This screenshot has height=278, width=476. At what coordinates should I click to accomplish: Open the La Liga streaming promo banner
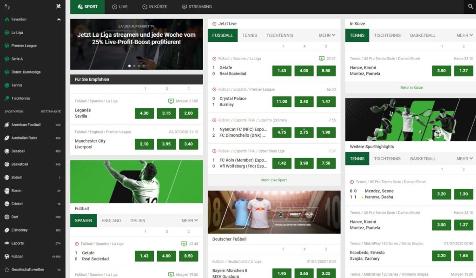(137, 44)
